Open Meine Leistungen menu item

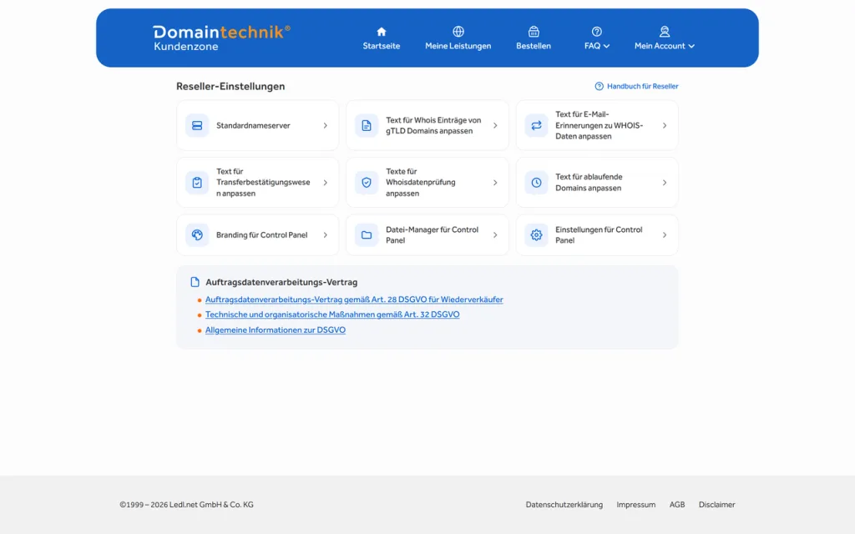coord(458,46)
